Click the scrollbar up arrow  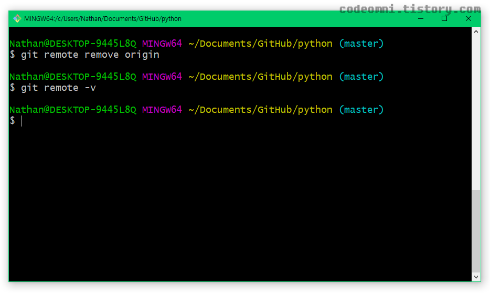click(x=476, y=31)
